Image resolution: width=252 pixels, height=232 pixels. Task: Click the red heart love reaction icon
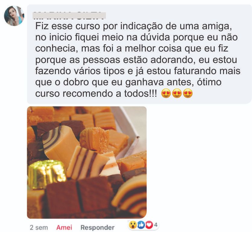click(x=149, y=225)
